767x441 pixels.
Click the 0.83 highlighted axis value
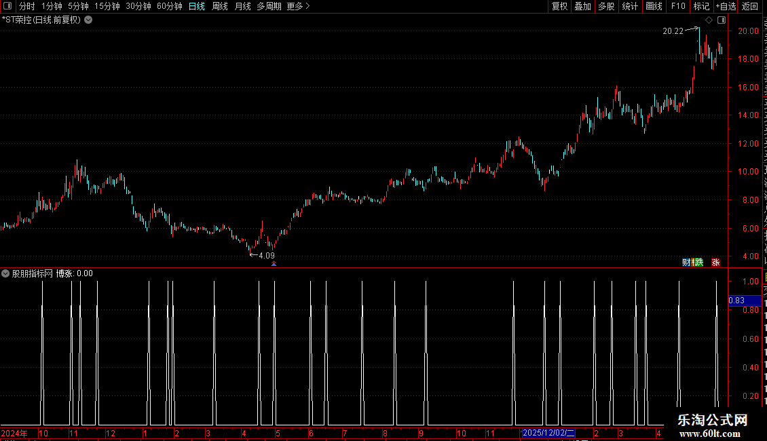[745, 300]
